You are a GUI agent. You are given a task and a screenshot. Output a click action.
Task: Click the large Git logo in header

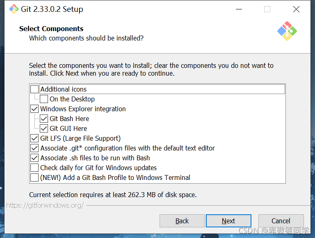tap(287, 31)
